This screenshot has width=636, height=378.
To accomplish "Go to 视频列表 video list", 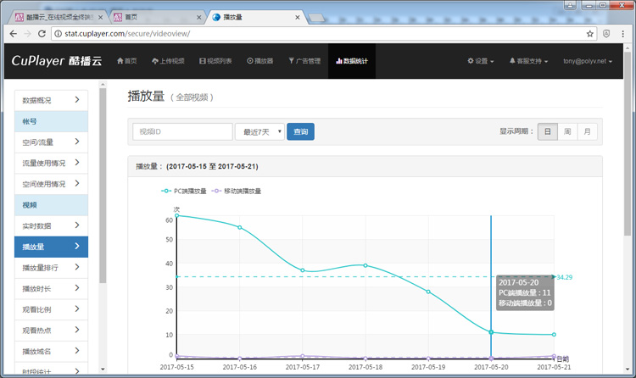I will [217, 61].
